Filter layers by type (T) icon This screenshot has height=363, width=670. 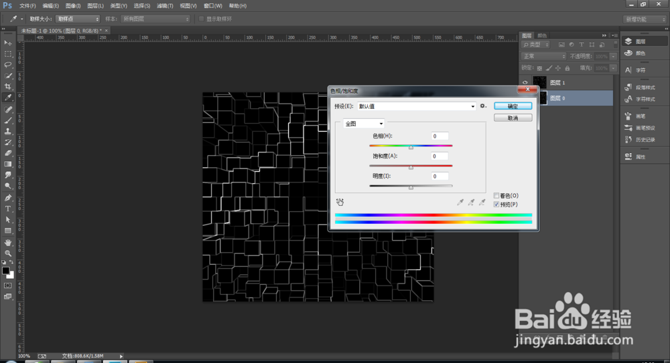point(581,44)
